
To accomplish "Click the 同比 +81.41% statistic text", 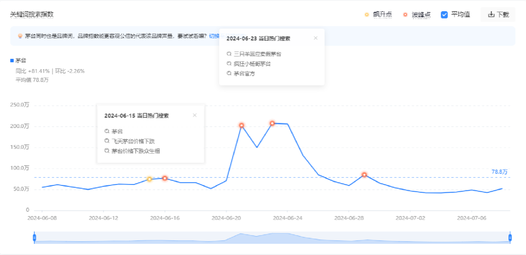I will click(x=33, y=71).
